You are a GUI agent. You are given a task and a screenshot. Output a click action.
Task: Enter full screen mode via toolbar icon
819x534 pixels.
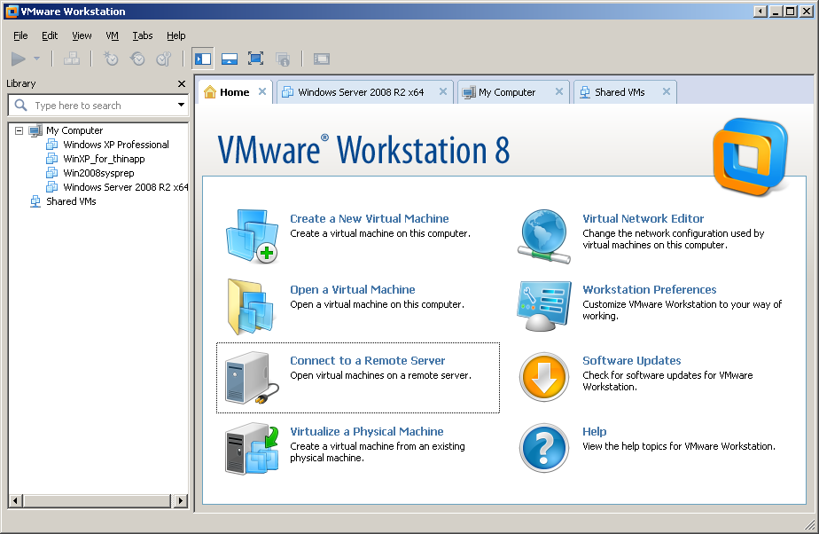click(x=255, y=59)
